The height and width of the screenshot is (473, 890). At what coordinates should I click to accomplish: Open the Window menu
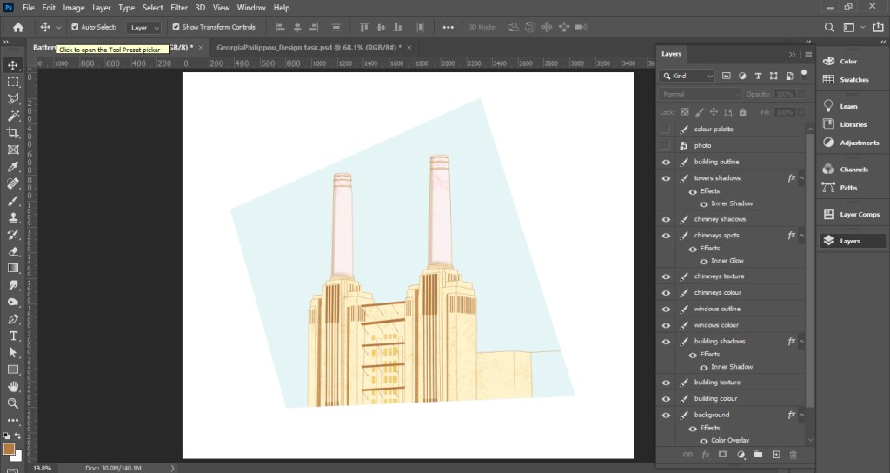point(251,7)
